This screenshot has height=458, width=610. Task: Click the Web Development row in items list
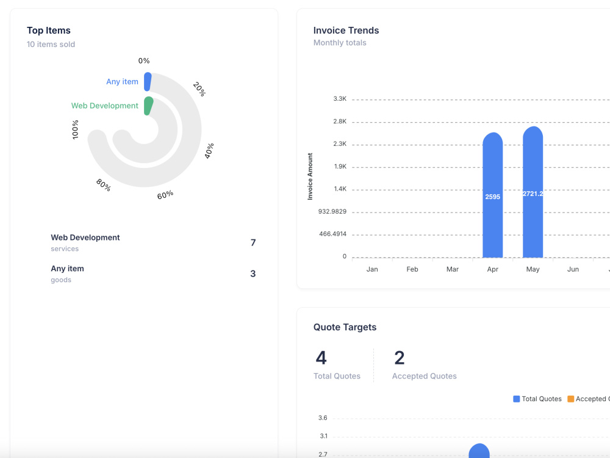coord(153,242)
